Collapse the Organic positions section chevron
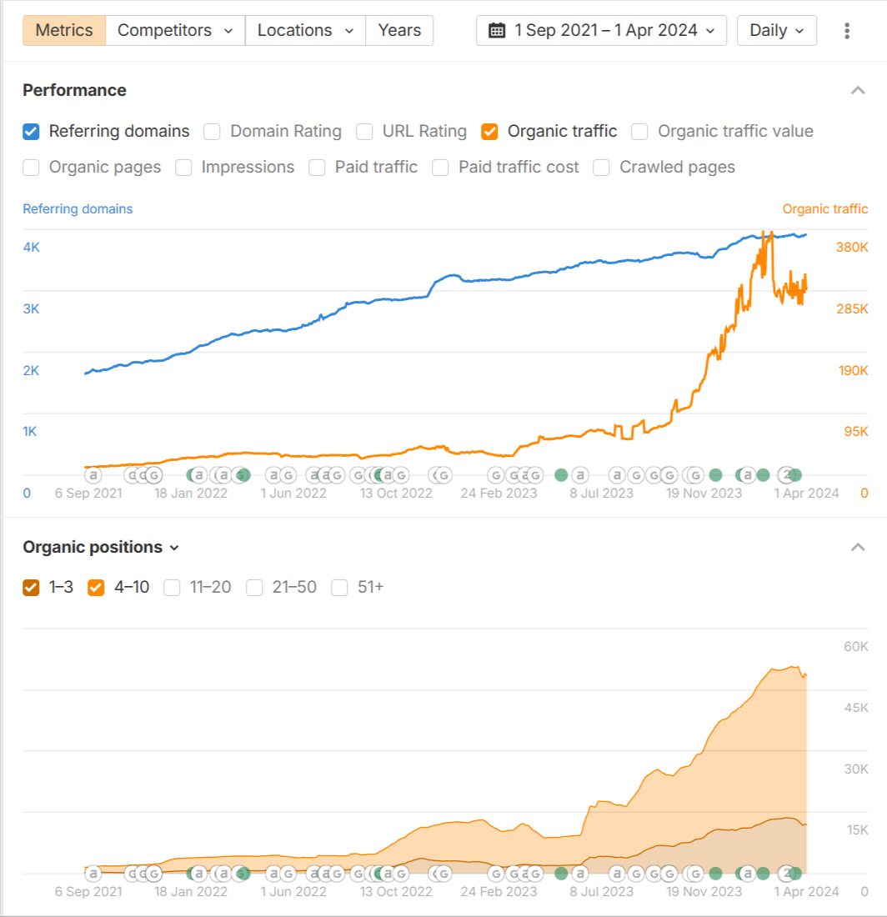887x917 pixels. [x=857, y=547]
